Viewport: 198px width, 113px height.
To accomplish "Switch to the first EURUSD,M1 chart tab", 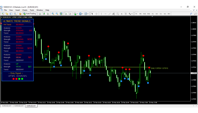I will 6,106.
